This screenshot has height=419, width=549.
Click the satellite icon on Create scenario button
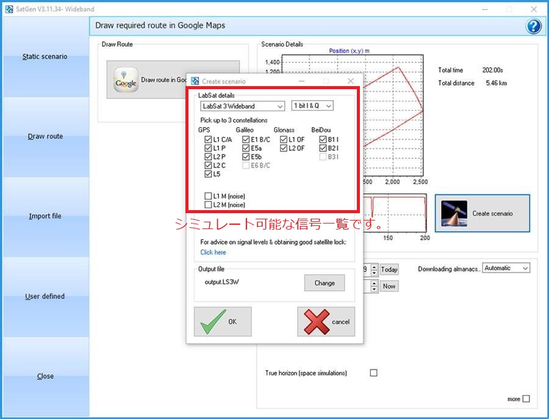[454, 213]
